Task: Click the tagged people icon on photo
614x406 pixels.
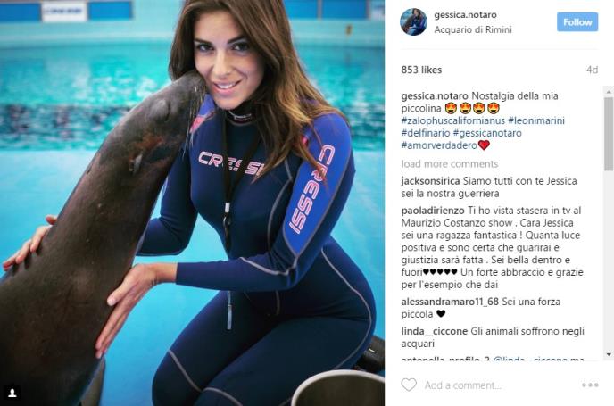Action: [x=12, y=393]
